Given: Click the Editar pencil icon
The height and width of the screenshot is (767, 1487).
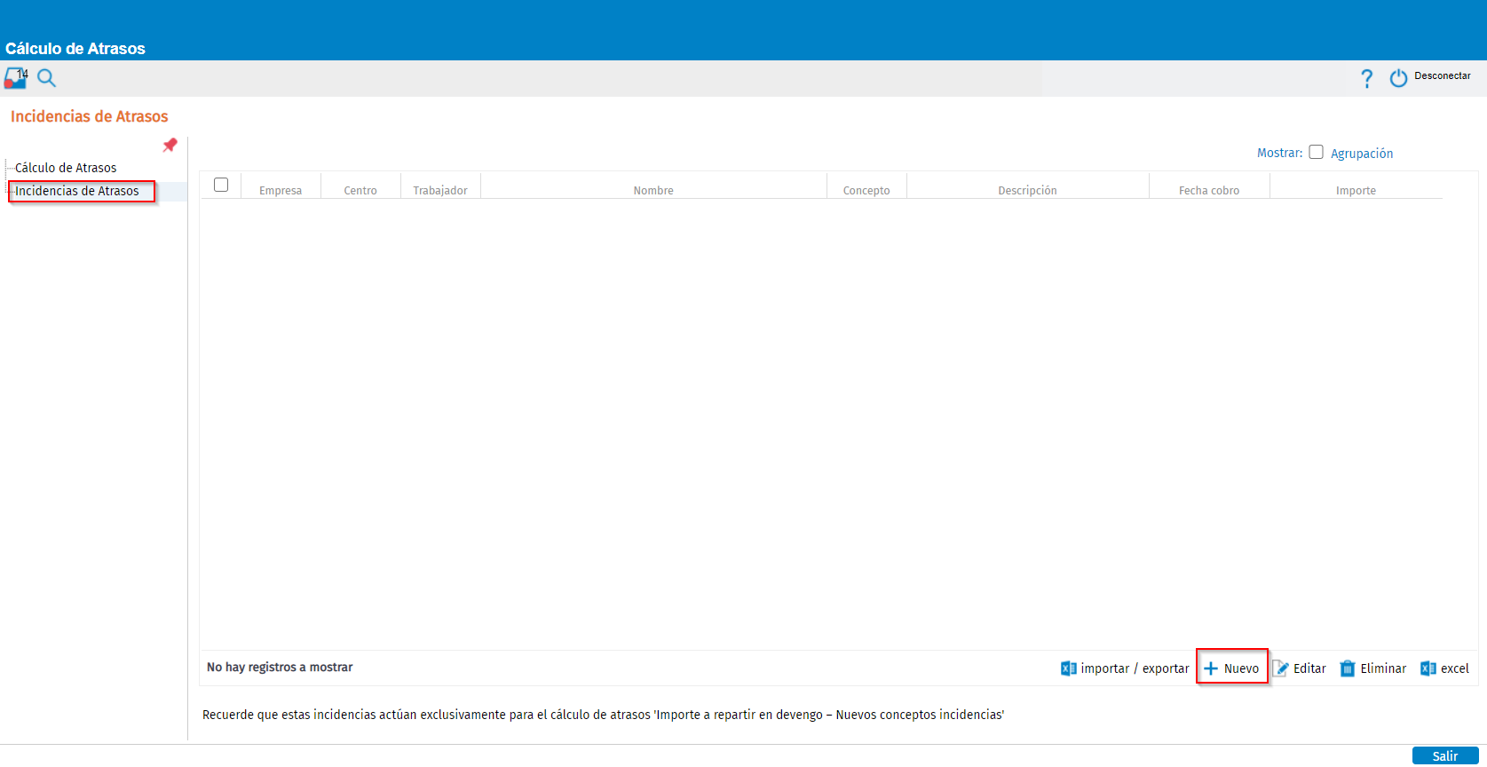Looking at the screenshot, I should (1280, 668).
